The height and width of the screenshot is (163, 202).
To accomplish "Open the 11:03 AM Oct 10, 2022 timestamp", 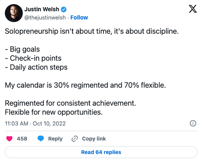I will [35, 124].
